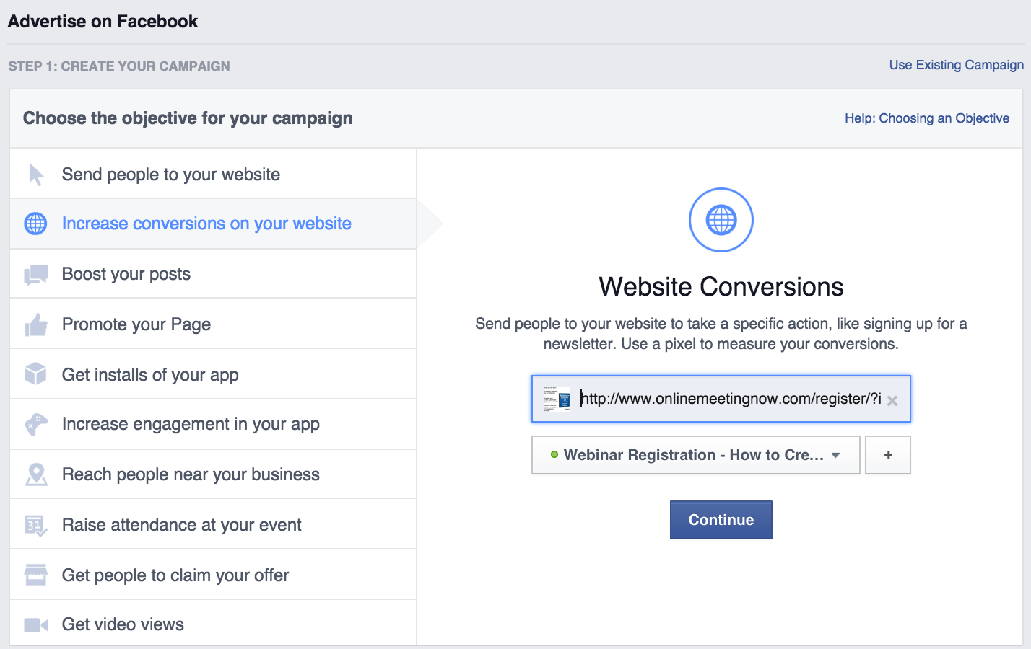Image resolution: width=1031 pixels, height=649 pixels.
Task: Click the video camera icon for Get video views
Action: pyautogui.click(x=35, y=624)
